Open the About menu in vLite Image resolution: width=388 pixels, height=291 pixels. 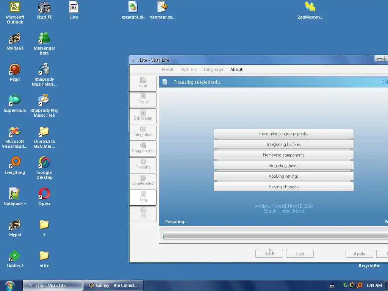click(x=236, y=70)
